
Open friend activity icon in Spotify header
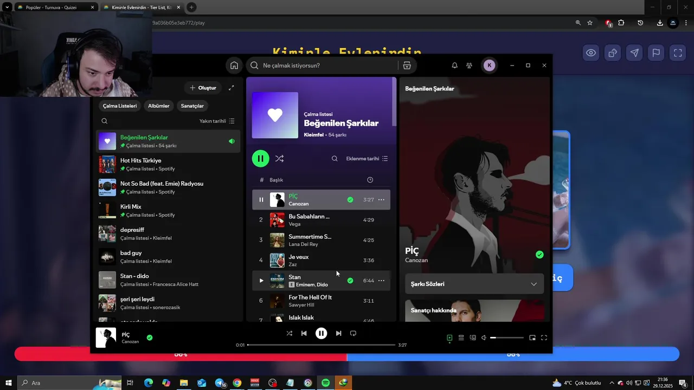[x=470, y=66]
